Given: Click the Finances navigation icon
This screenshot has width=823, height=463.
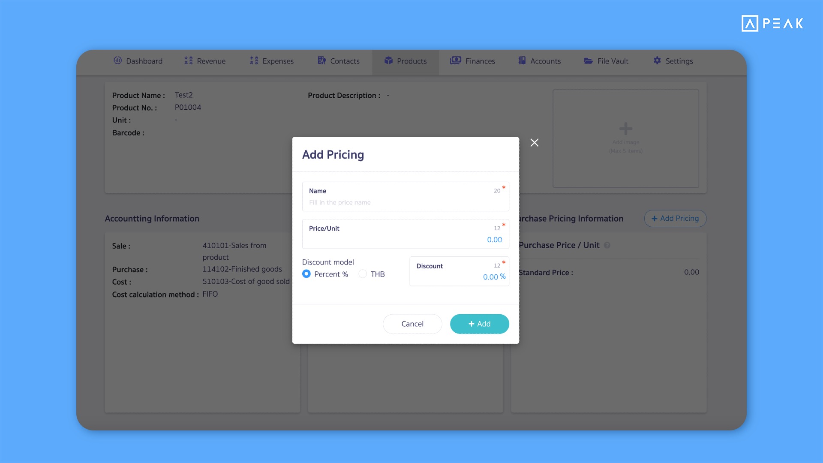Looking at the screenshot, I should [455, 60].
